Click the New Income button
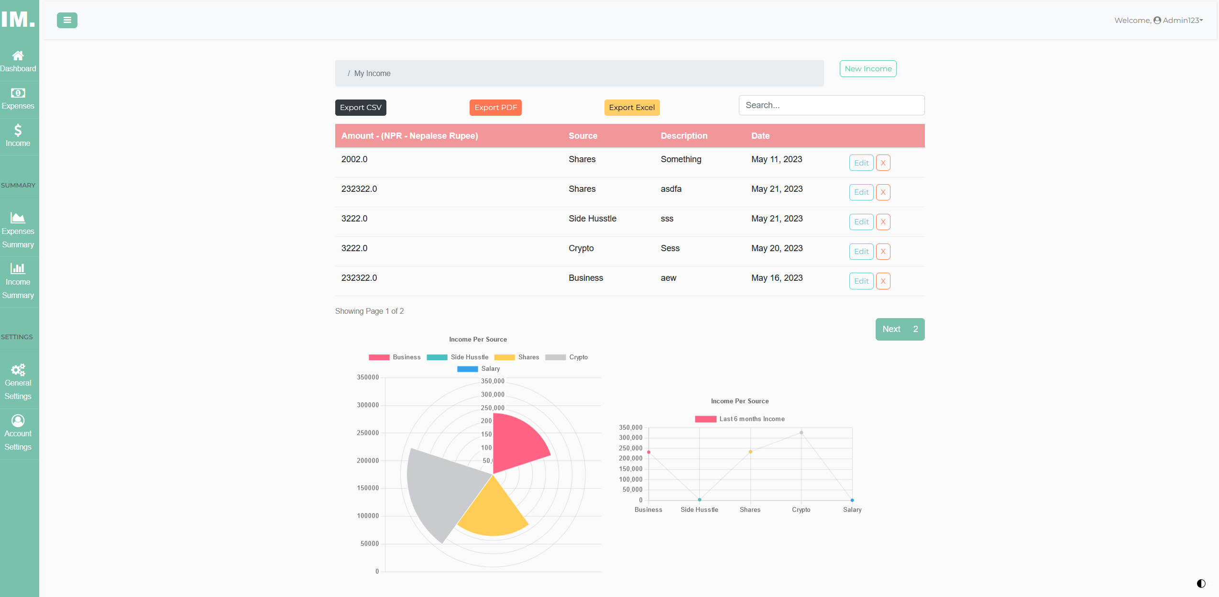This screenshot has width=1219, height=597. (867, 68)
